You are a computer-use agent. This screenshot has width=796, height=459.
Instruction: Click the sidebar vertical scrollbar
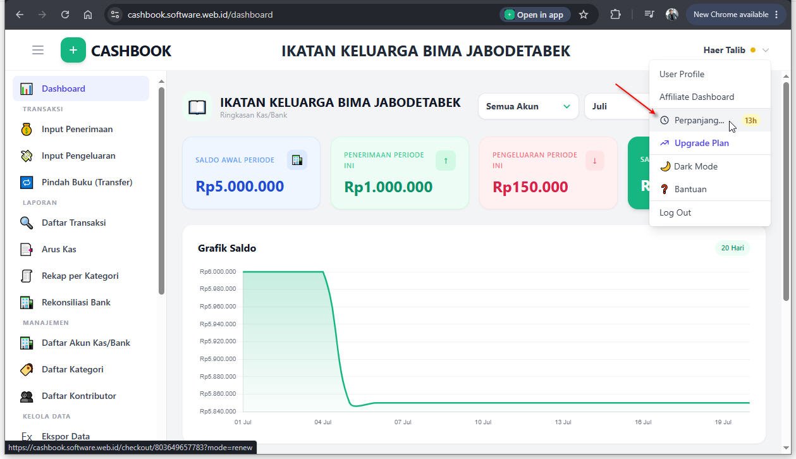[x=161, y=190]
